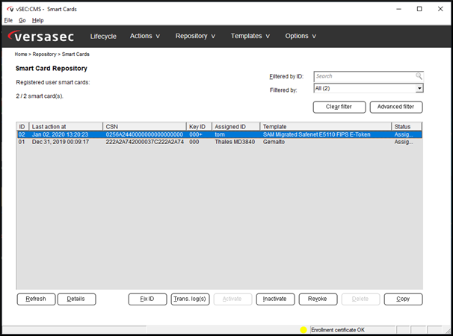Click template 'SAM Migrated Safenet E5110 FIPS E-Token'
Screen dimensions: 453x336
pos(316,134)
